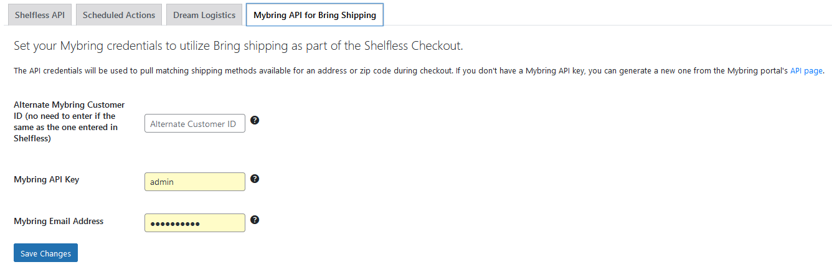View help tooltip for Mybring Email Address
Image resolution: width=832 pixels, height=272 pixels.
[255, 220]
